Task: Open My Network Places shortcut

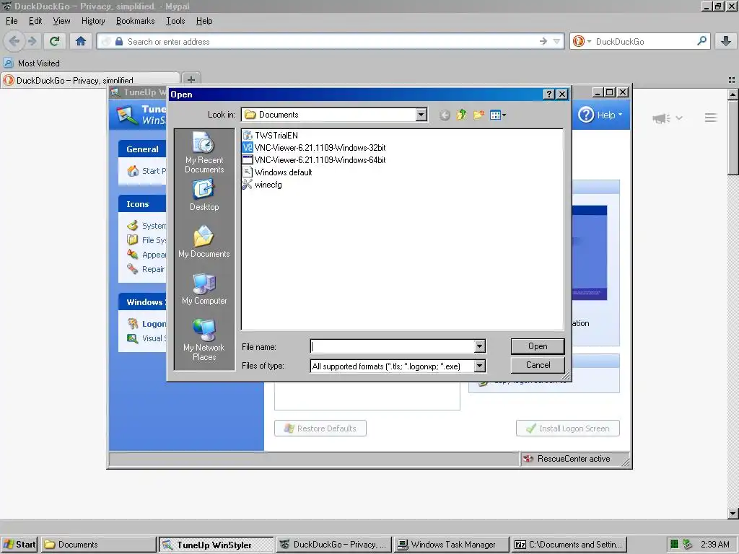Action: [204, 340]
